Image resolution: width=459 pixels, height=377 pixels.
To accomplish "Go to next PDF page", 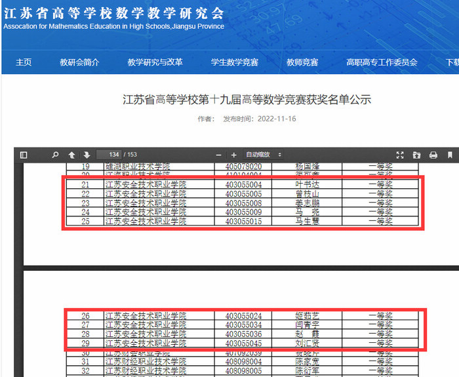I will [x=86, y=155].
